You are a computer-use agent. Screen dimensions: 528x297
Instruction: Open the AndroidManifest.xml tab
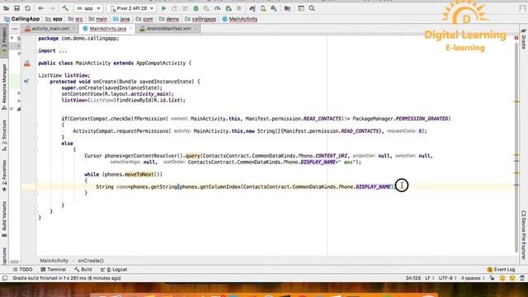168,29
